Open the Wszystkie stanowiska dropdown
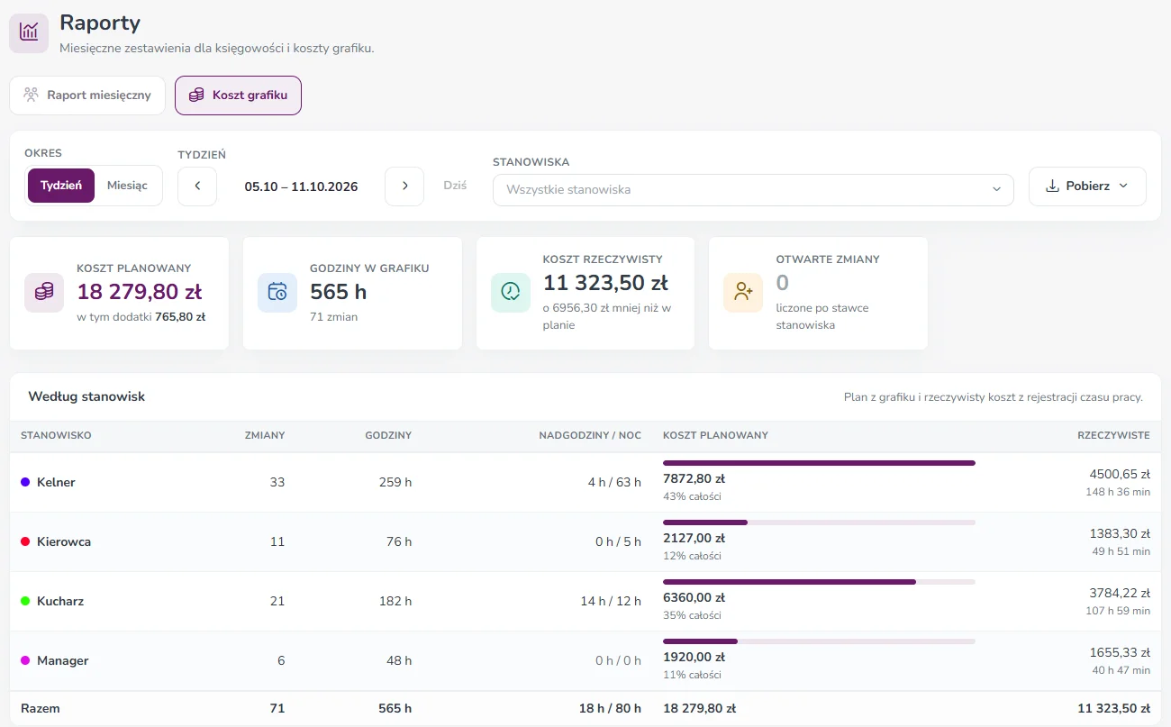Screen dimensions: 1171x727 pyautogui.click(x=753, y=190)
